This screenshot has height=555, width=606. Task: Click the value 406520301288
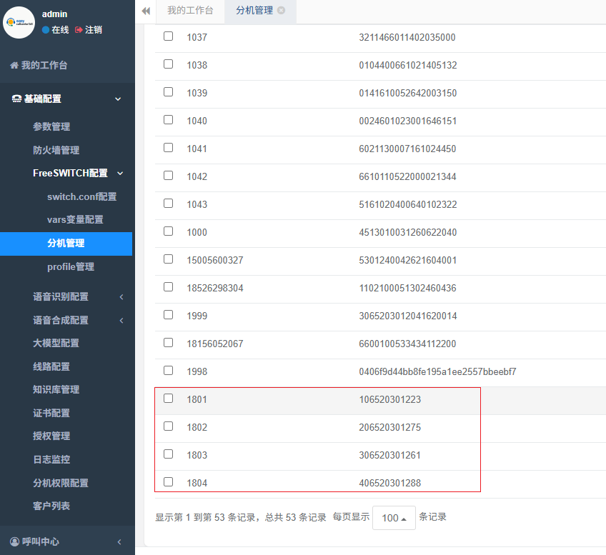coord(389,483)
